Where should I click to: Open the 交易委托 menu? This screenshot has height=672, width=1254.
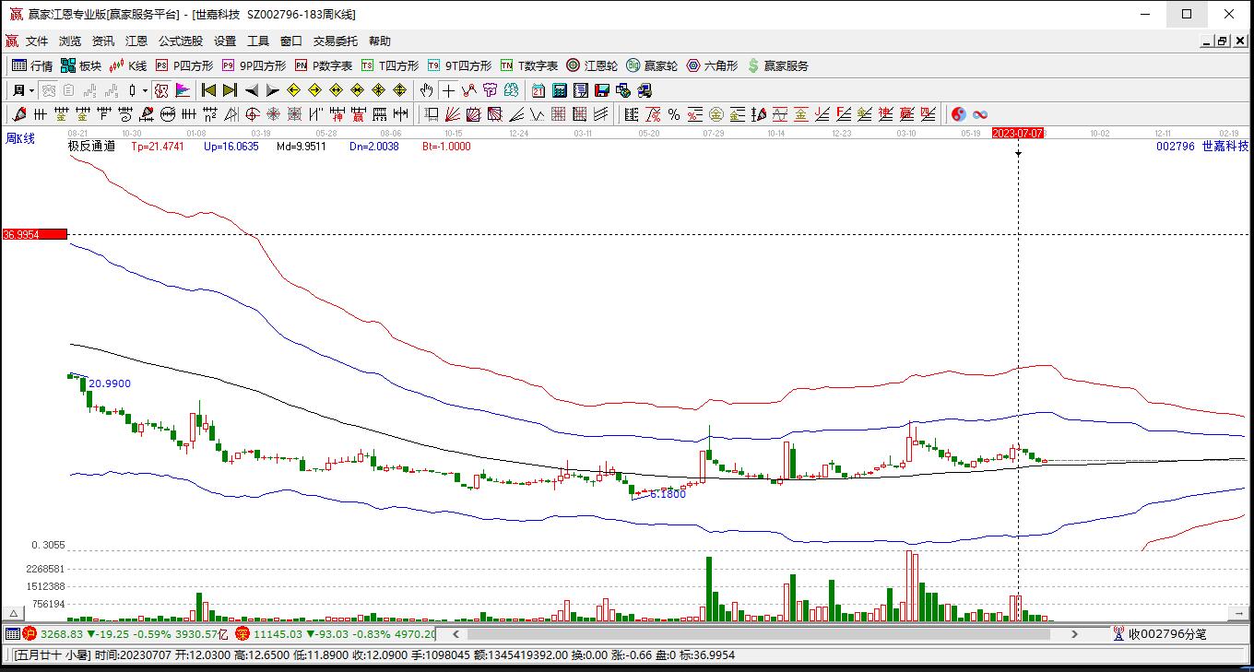[336, 41]
